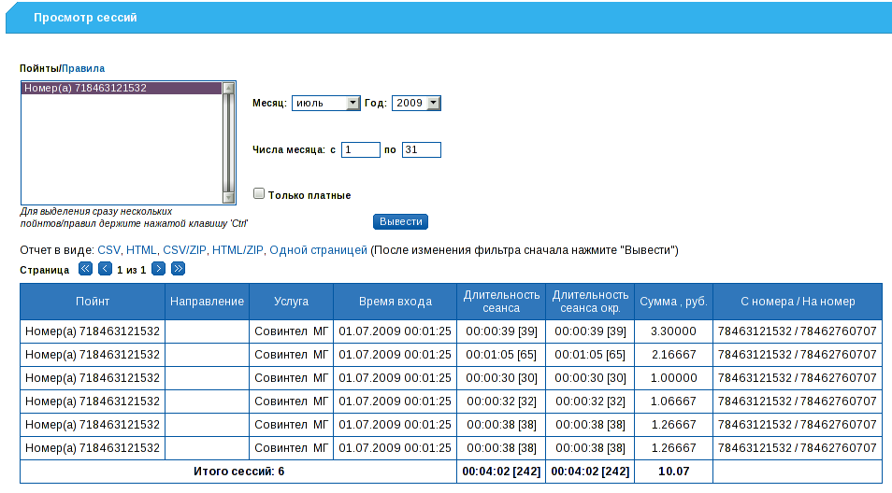Image resolution: width=892 pixels, height=493 pixels.
Task: Open report in HTML format
Action: tap(141, 250)
